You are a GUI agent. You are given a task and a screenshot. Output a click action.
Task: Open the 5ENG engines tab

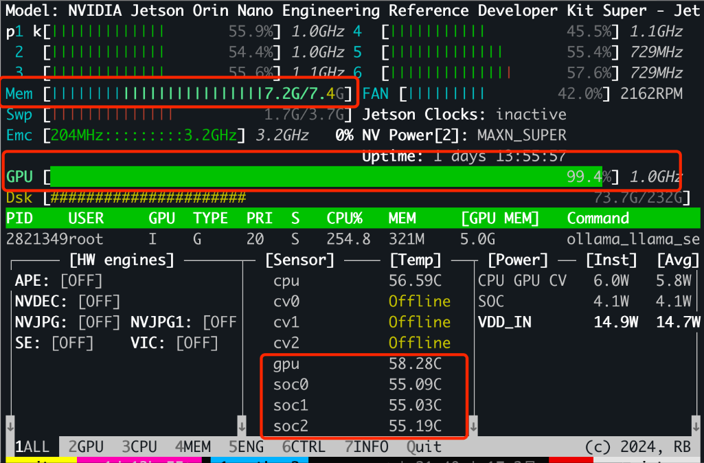[x=246, y=447]
